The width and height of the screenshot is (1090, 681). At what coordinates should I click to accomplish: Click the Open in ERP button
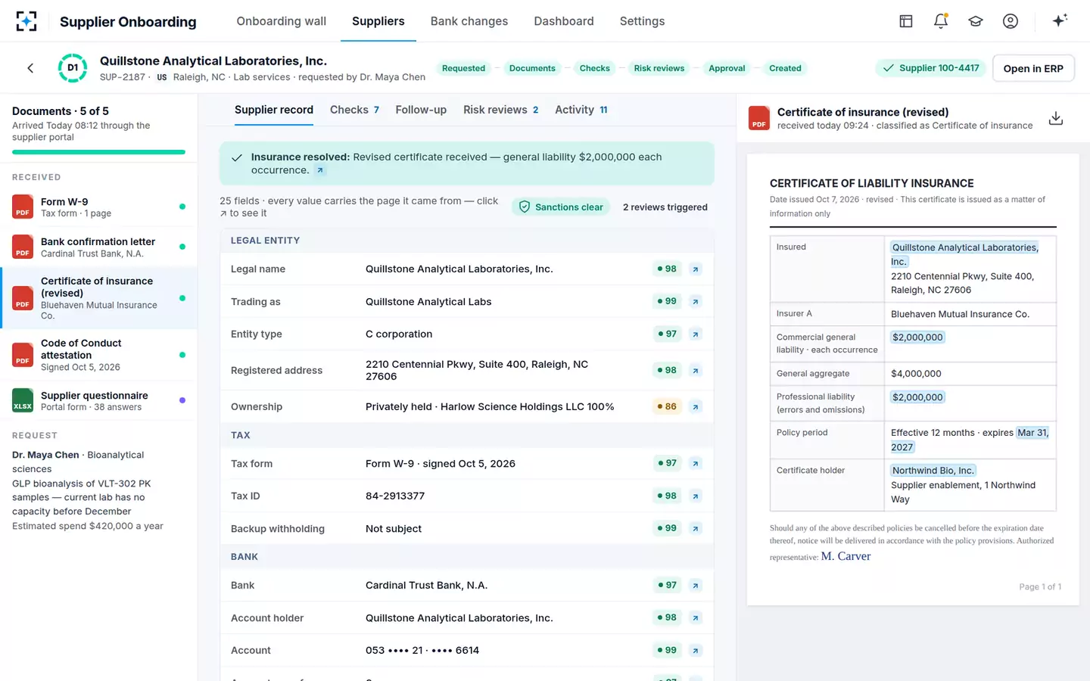pos(1033,68)
